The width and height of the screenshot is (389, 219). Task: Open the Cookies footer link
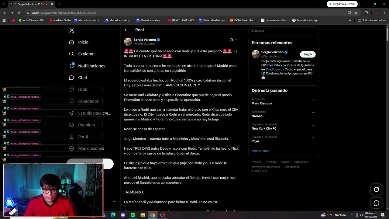click(x=285, y=162)
